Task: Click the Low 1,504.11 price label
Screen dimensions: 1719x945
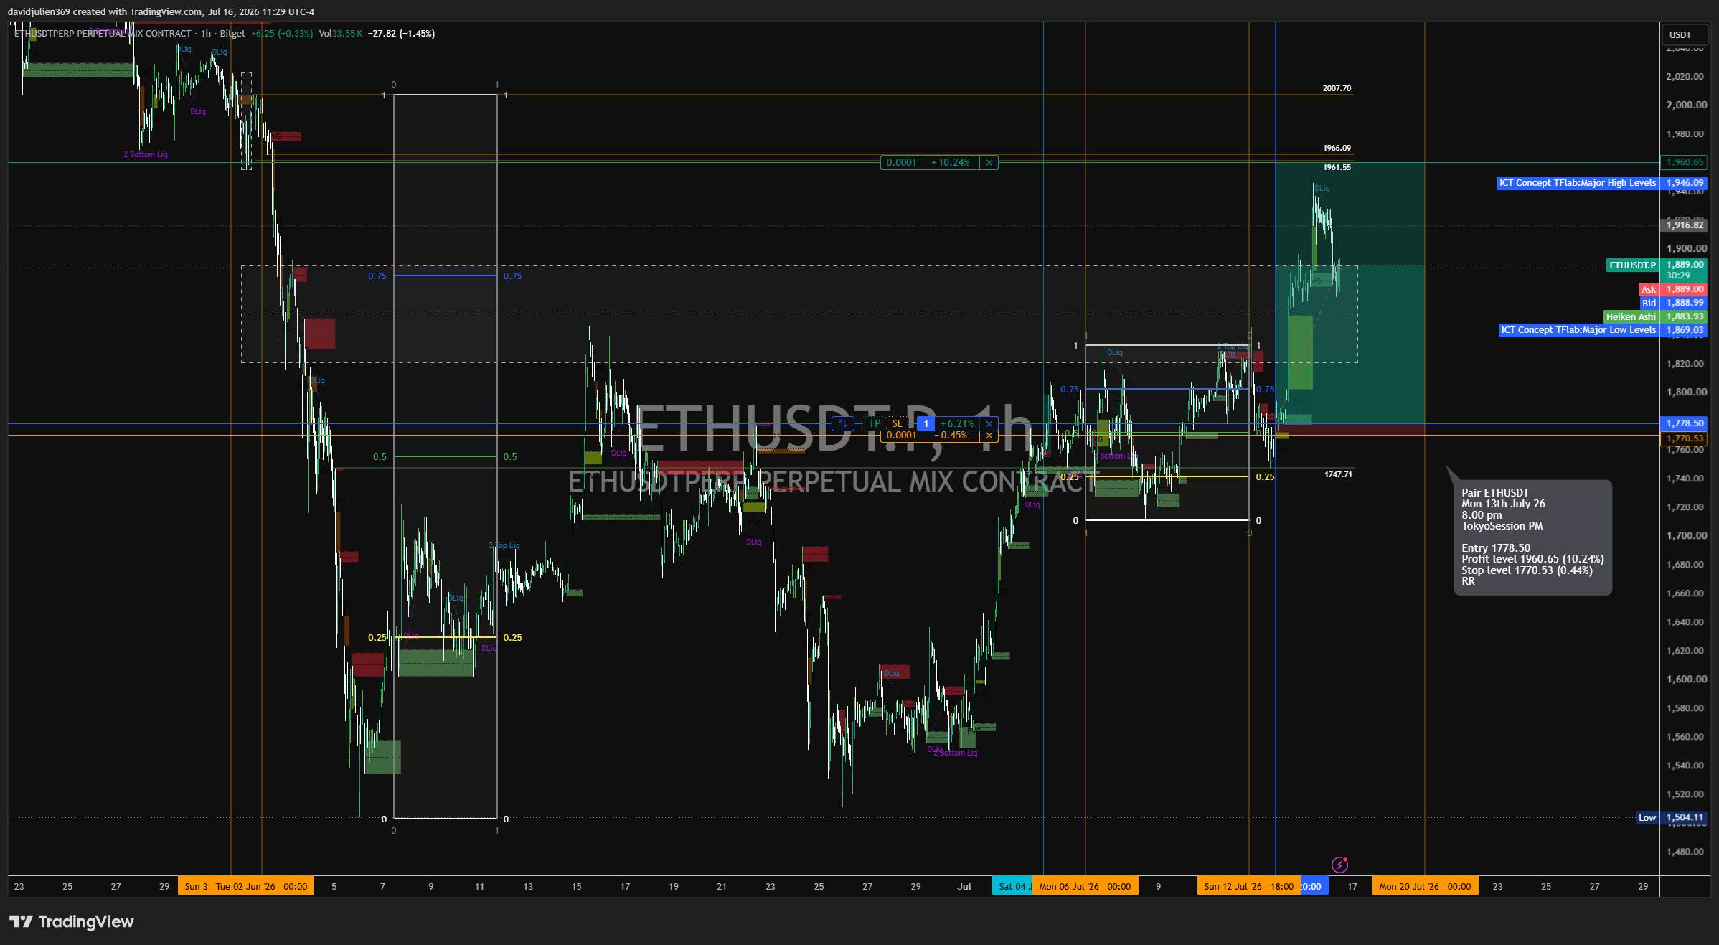Action: 1671,818
